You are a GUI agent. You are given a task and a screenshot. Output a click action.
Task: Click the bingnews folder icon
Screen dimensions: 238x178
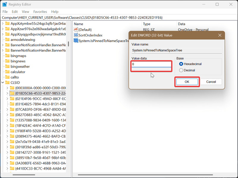click(7, 61)
